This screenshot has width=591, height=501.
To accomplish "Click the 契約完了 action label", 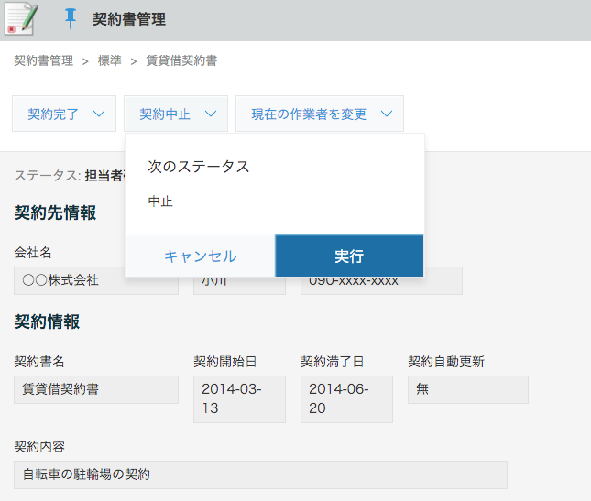I will point(53,114).
